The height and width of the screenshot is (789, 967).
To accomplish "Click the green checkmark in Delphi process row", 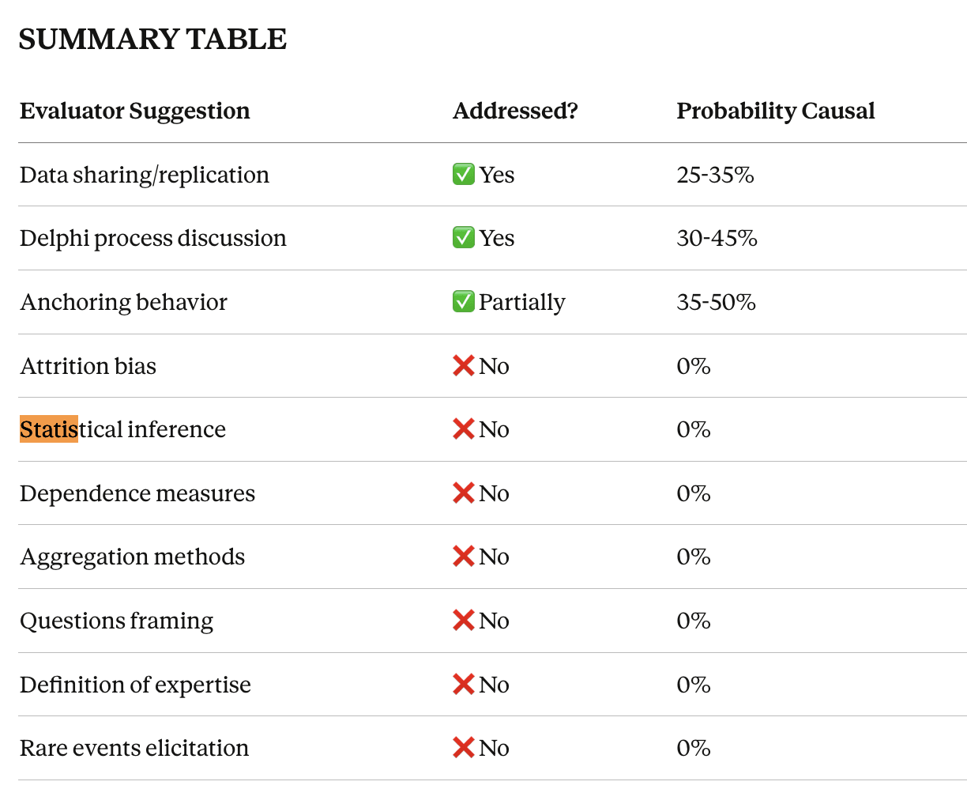I will (463, 237).
